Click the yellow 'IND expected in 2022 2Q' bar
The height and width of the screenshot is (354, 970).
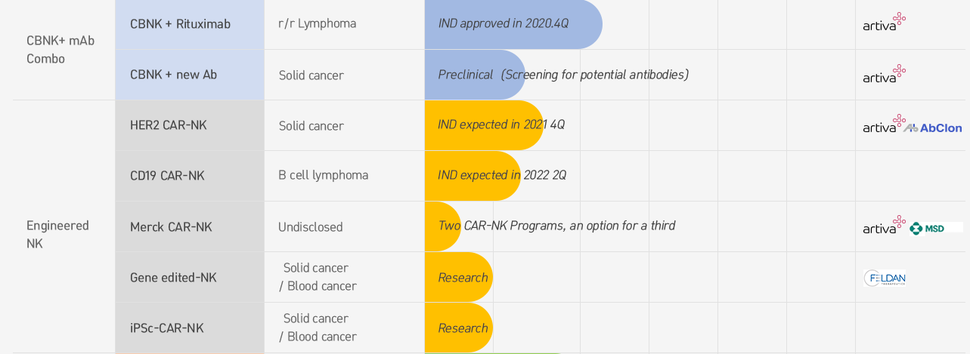tap(473, 176)
